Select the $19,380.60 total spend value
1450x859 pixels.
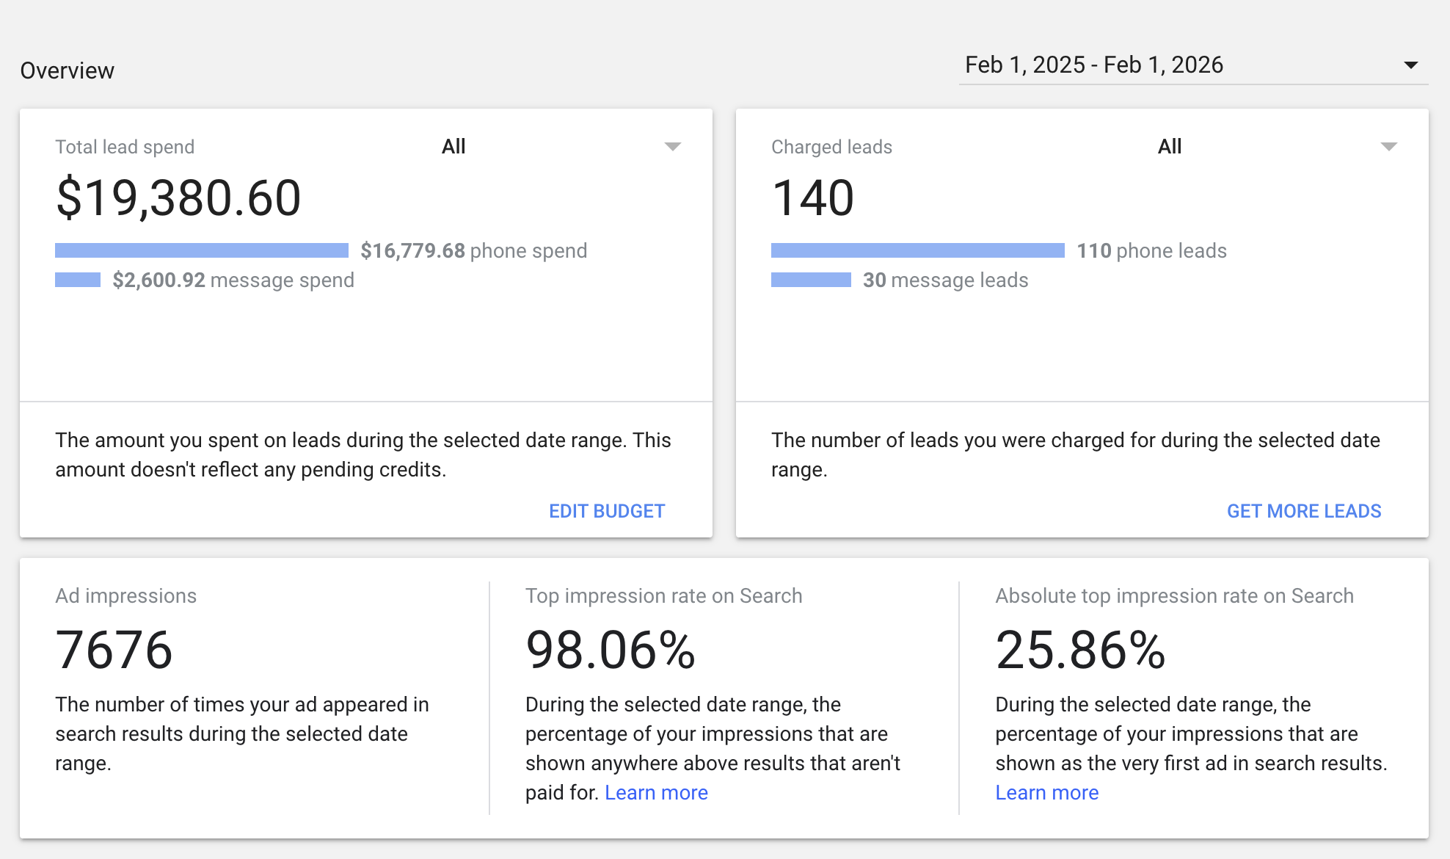tap(178, 197)
